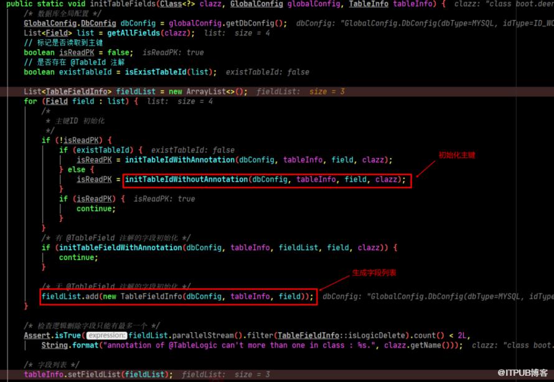Place cursor on Assert.isTrue
Image resolution: width=554 pixels, height=382 pixels.
pos(52,335)
